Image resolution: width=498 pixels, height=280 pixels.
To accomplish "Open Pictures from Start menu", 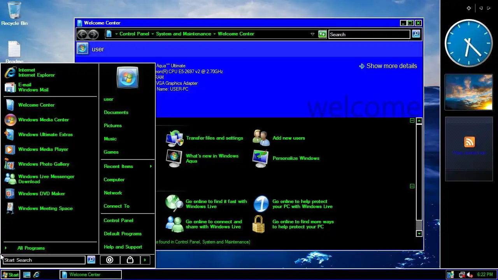I will click(113, 126).
